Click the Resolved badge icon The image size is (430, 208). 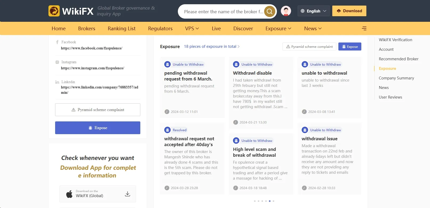(x=167, y=130)
